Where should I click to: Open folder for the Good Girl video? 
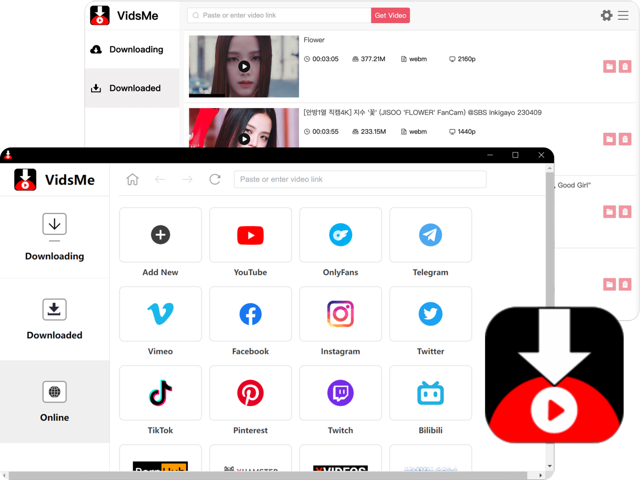[x=609, y=212]
